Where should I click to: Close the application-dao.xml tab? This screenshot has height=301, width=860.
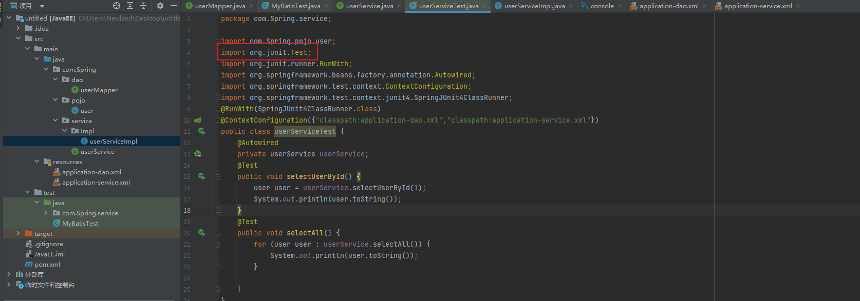pos(704,6)
